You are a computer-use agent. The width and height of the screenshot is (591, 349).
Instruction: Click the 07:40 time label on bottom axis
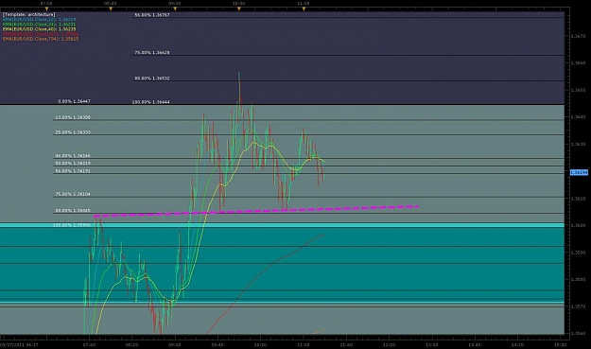click(x=89, y=344)
